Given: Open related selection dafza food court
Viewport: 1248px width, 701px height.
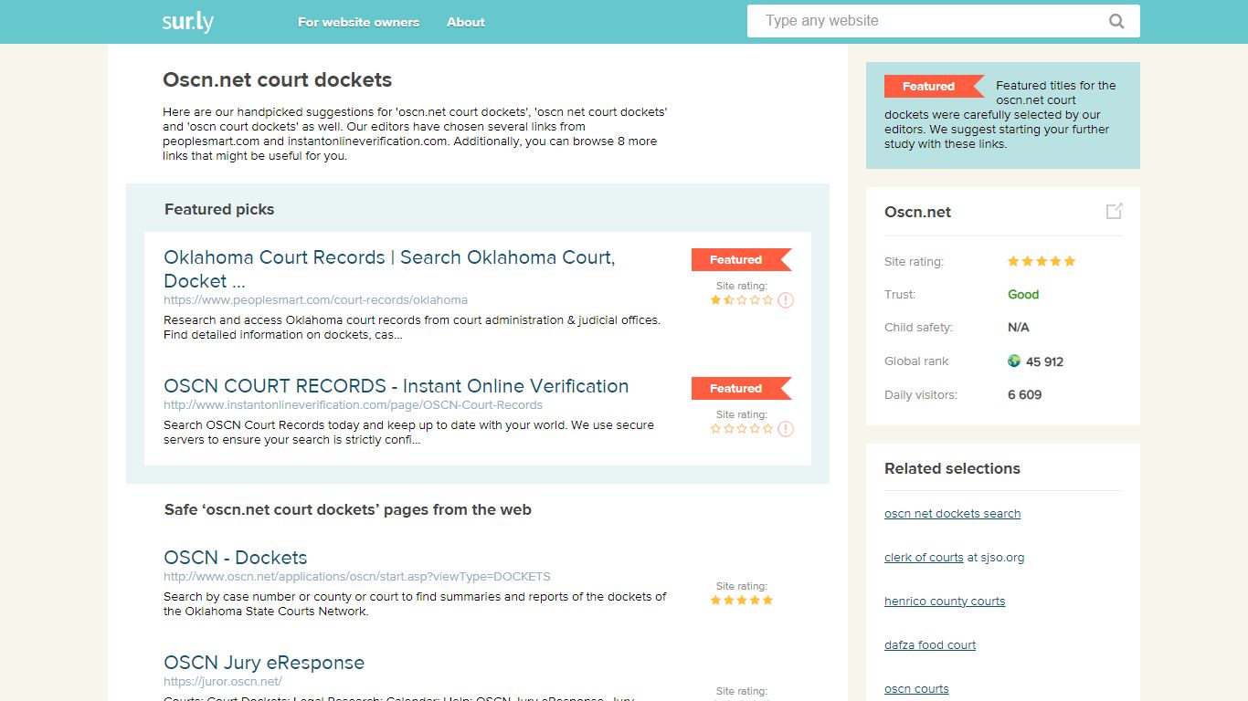Looking at the screenshot, I should point(930,645).
